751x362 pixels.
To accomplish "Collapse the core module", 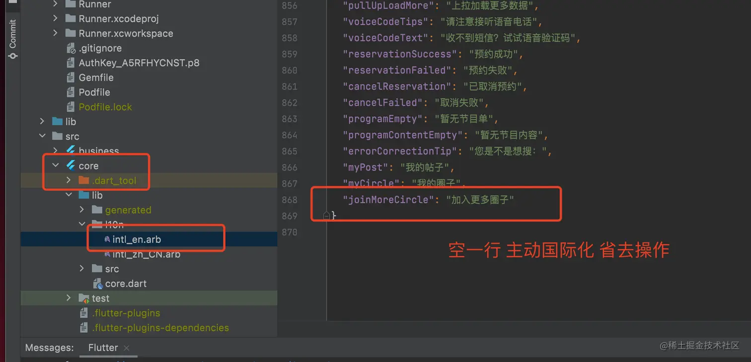I will coord(56,165).
